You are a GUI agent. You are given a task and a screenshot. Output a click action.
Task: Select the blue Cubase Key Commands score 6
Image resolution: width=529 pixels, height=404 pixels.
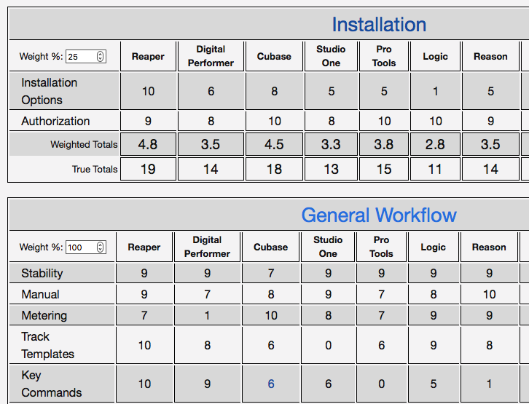click(x=271, y=384)
